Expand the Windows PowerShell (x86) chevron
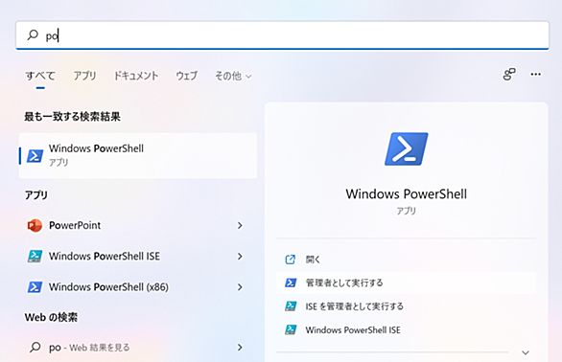Screen dimensions: 562x362 240,287
